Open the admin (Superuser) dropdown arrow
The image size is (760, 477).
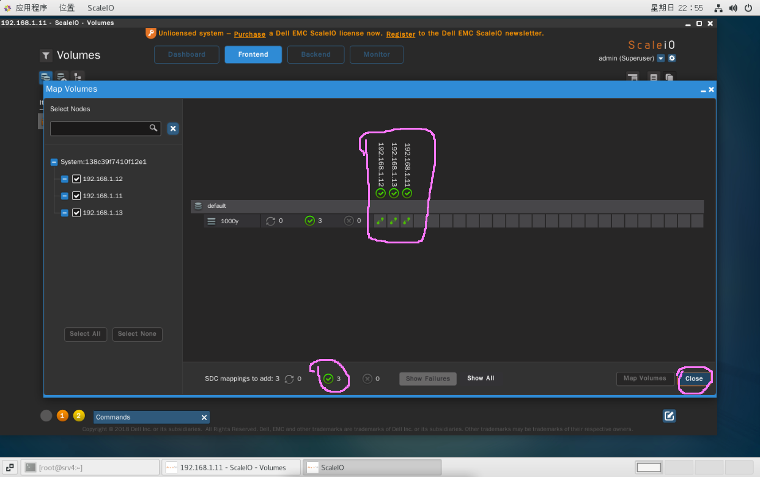pos(660,58)
